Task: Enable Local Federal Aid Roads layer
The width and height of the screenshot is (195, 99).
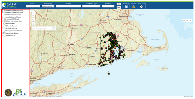Action: (x=3, y=15)
